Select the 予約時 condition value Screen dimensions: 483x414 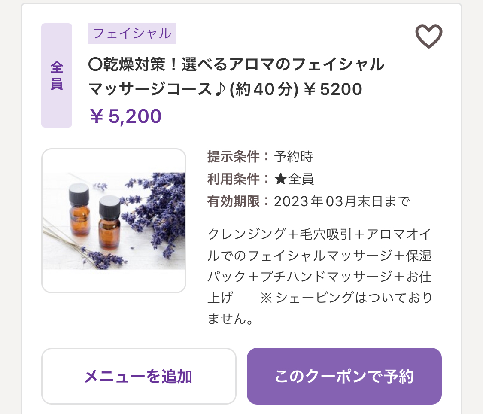294,156
